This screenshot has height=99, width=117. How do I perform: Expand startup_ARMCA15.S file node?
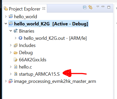coord(11,74)
